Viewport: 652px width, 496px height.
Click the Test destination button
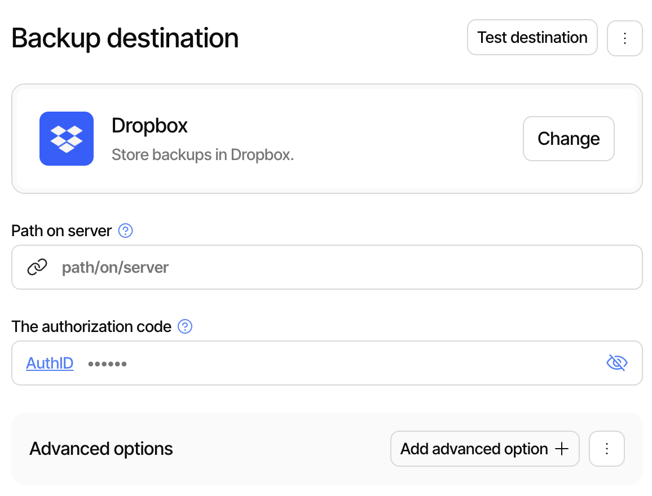[x=531, y=37]
